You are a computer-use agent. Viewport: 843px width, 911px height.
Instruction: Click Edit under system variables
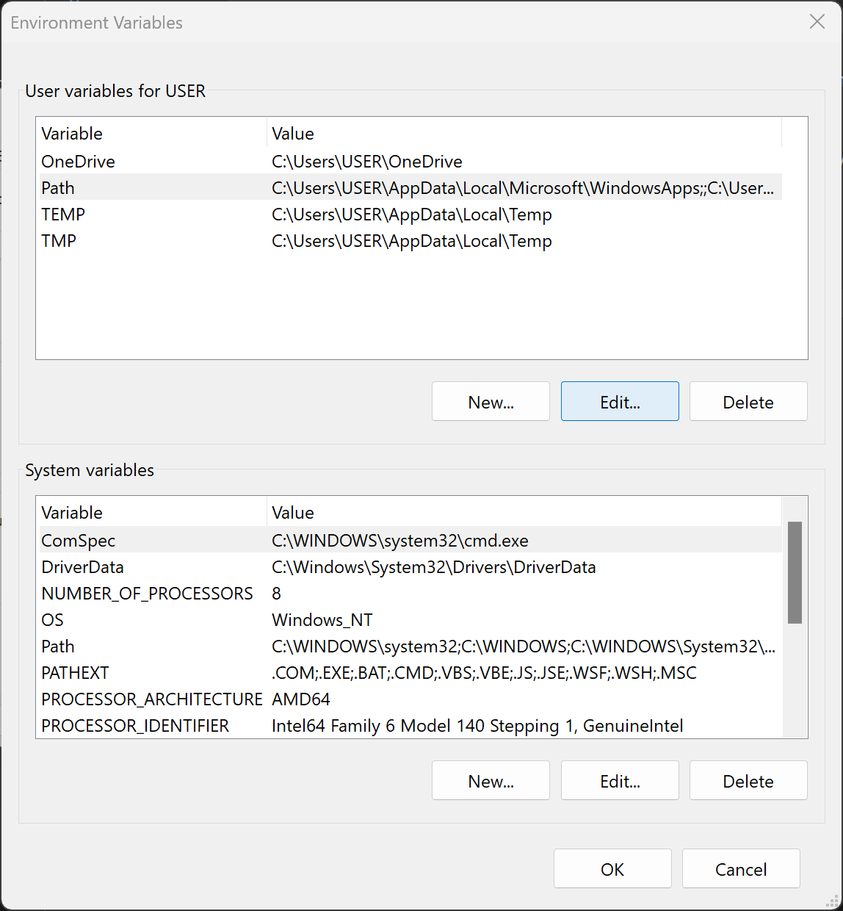(x=620, y=780)
